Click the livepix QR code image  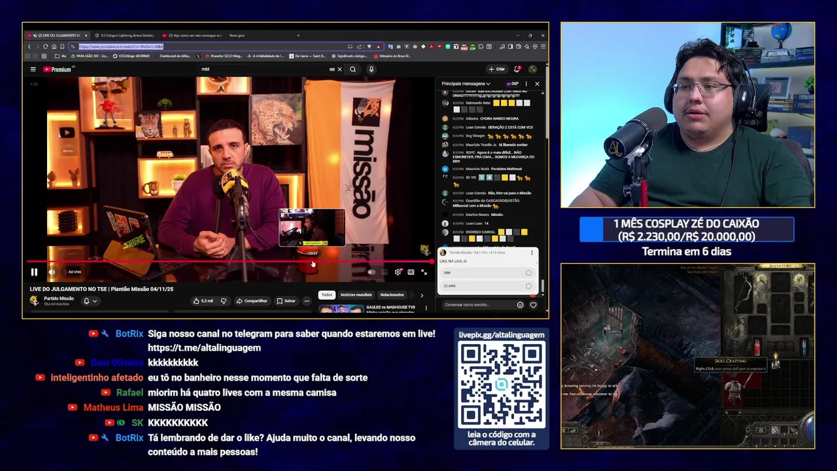point(502,385)
